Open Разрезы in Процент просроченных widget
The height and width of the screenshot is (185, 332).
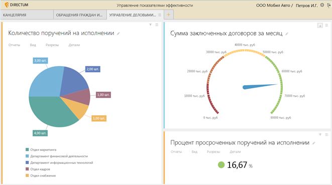click(x=213, y=151)
